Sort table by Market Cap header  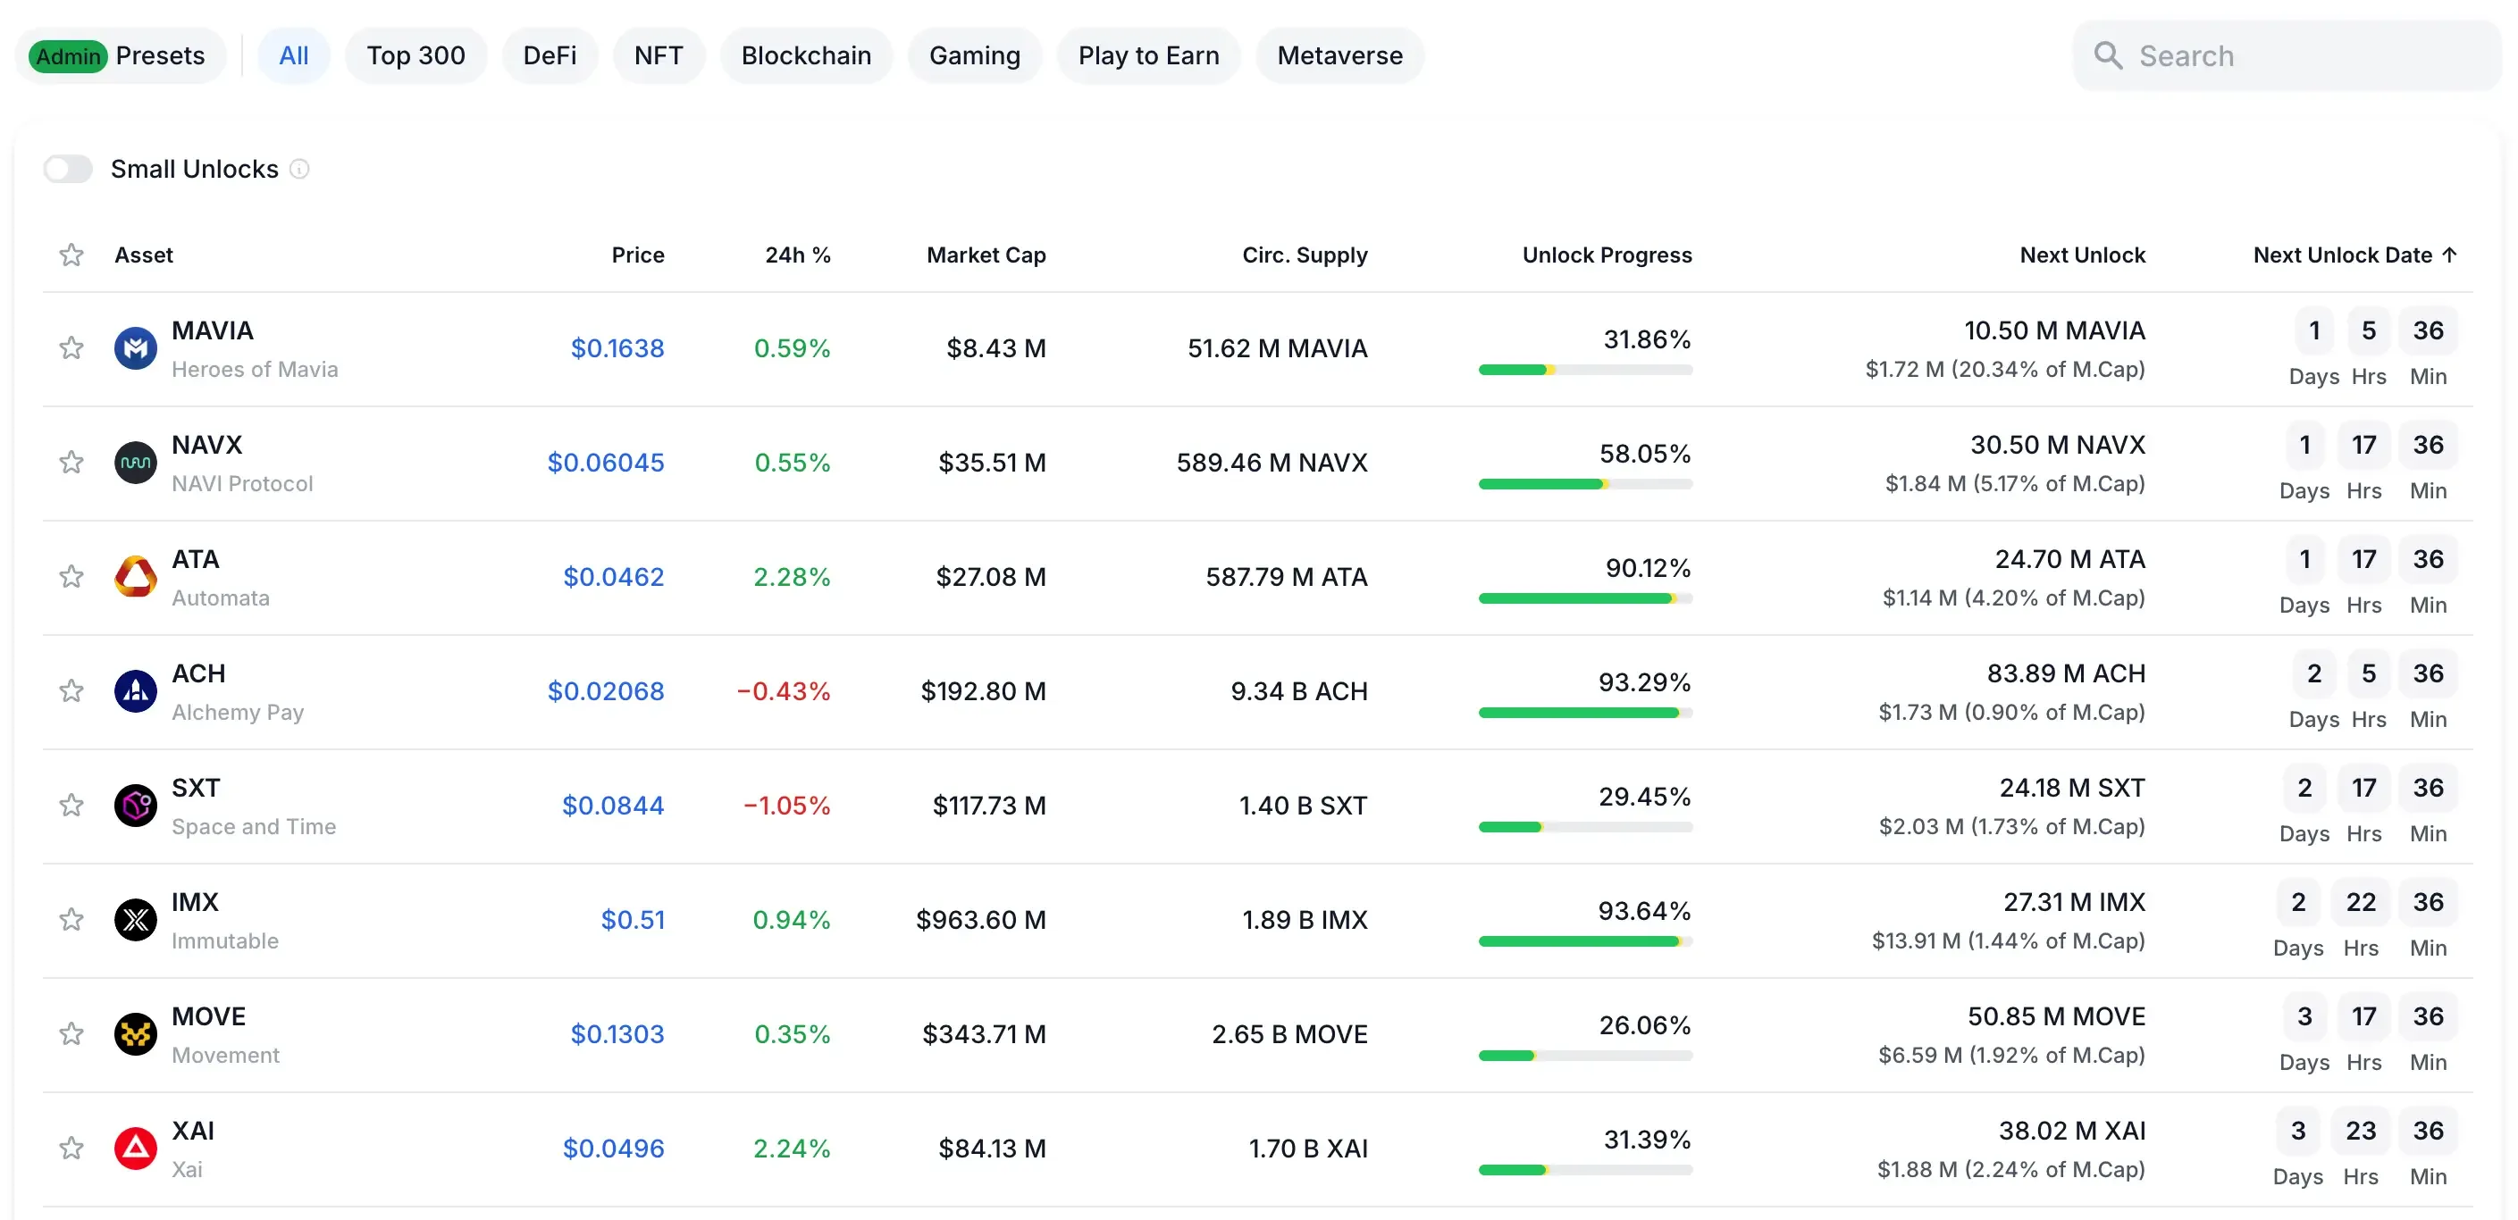[x=986, y=255]
